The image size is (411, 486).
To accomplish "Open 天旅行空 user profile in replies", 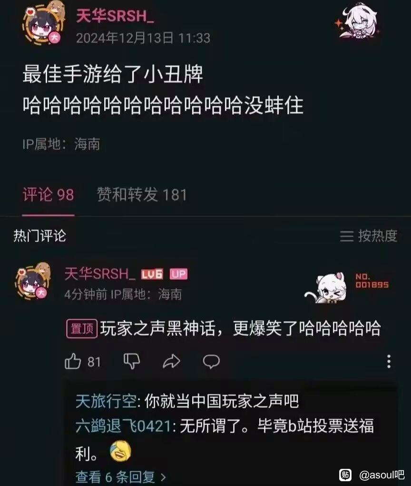I will (106, 401).
